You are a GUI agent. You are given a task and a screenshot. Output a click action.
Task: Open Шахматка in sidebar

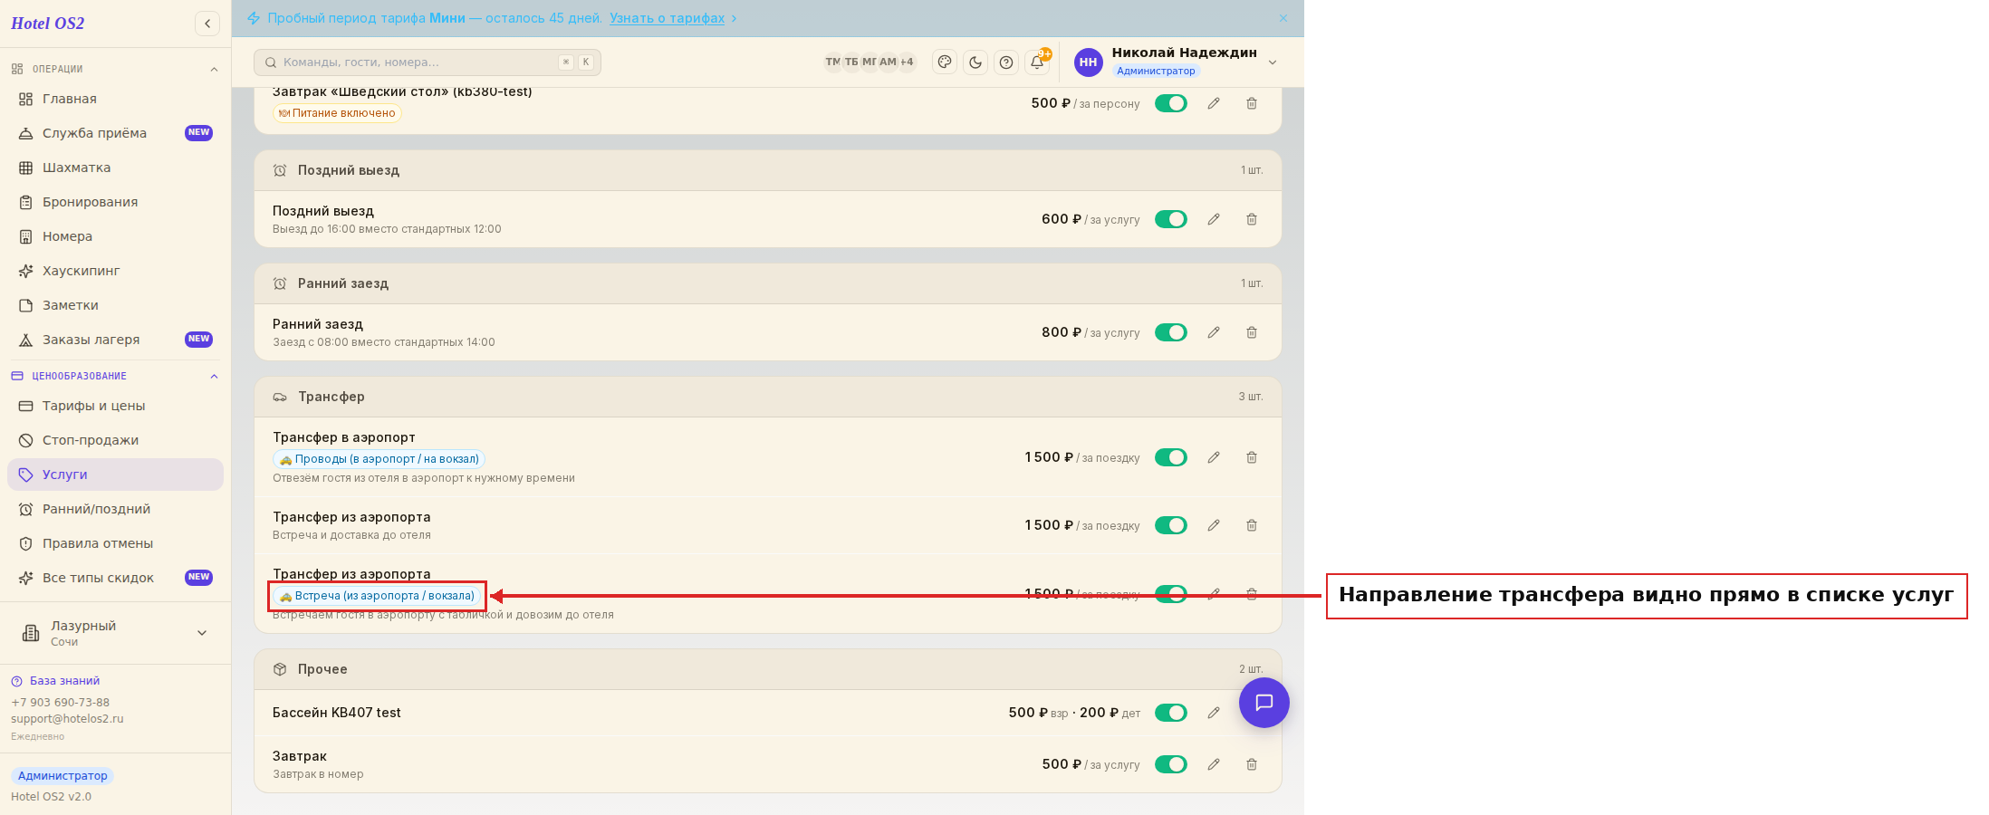[x=115, y=168]
